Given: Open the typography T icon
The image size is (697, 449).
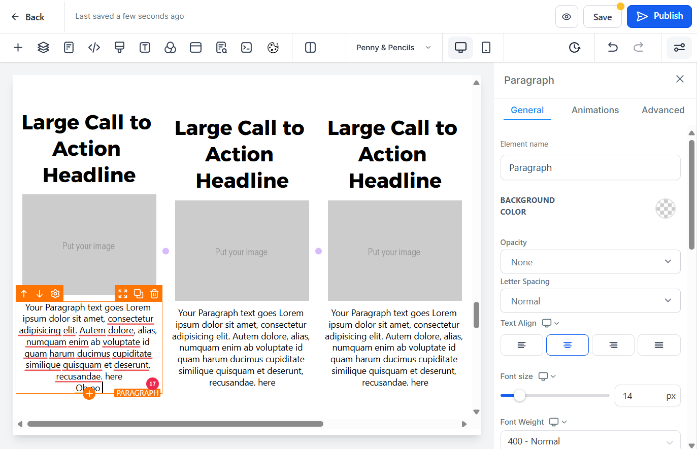Looking at the screenshot, I should pos(145,48).
